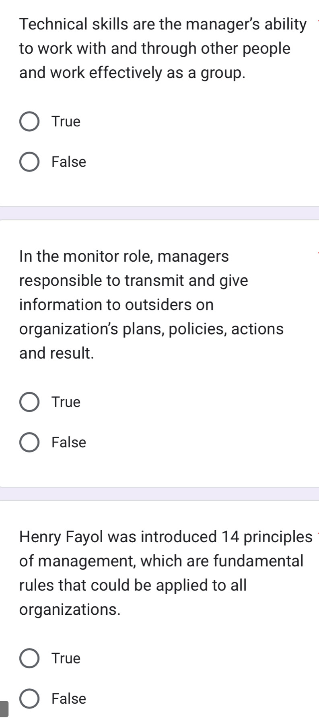Choose False for the 14 principles statement
This screenshot has width=319, height=723.
(28, 699)
